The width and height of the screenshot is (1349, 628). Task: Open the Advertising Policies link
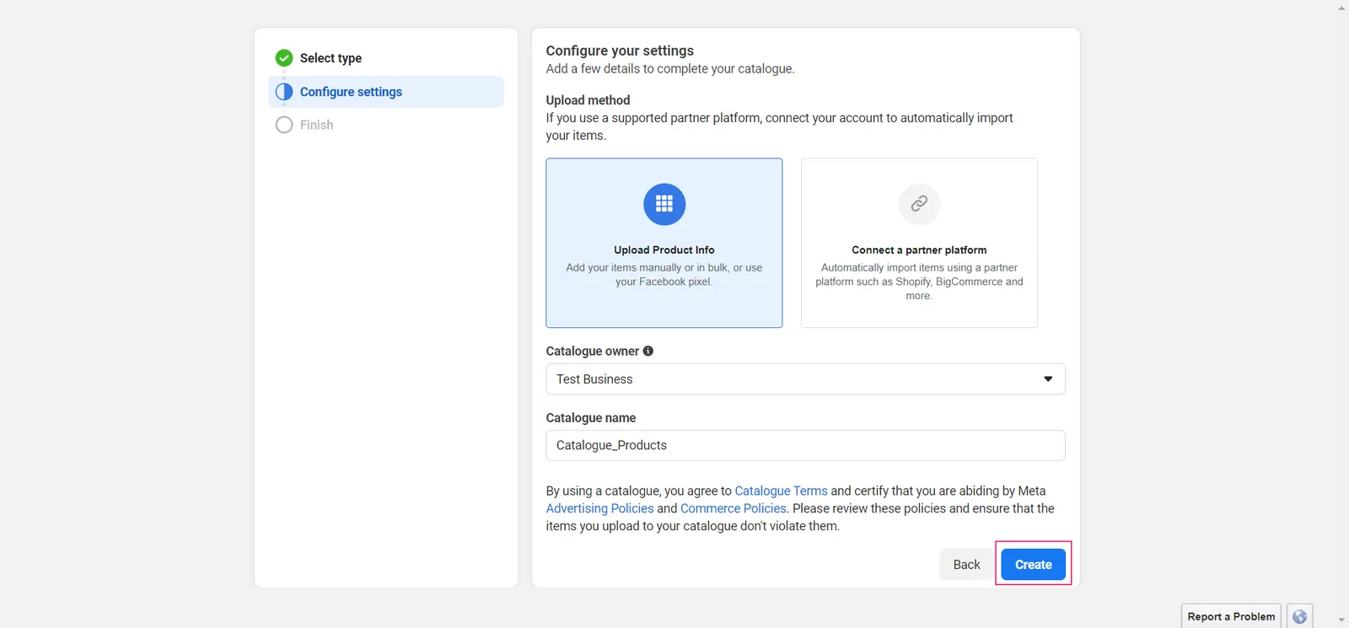tap(599, 508)
